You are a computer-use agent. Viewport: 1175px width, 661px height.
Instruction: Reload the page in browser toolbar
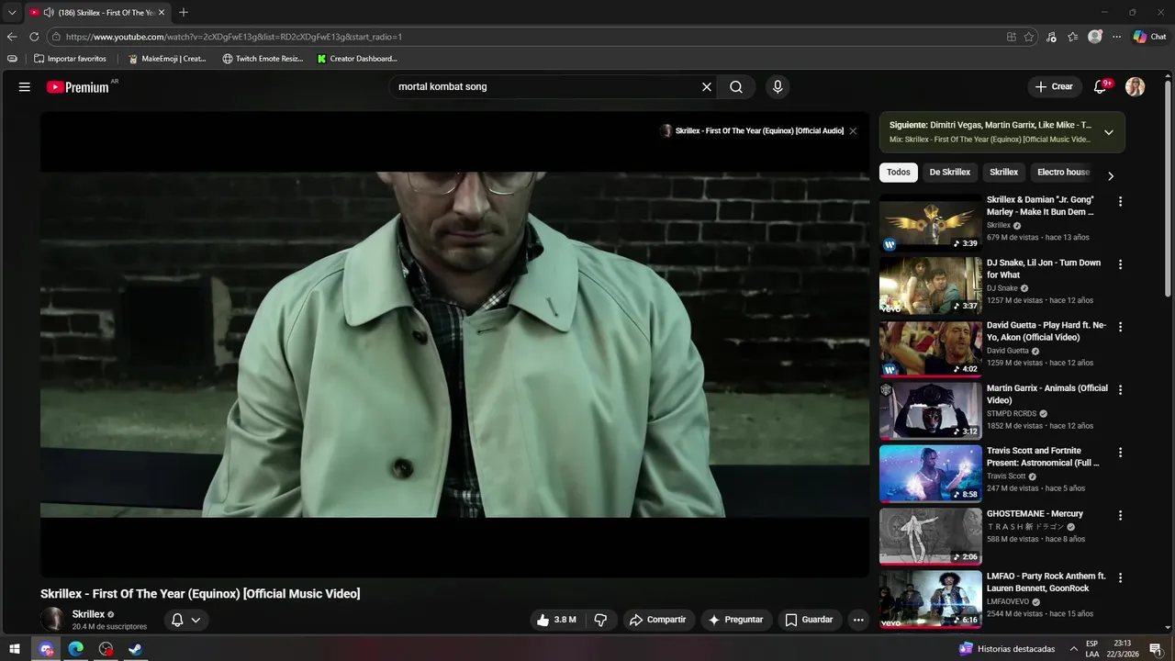click(x=34, y=37)
